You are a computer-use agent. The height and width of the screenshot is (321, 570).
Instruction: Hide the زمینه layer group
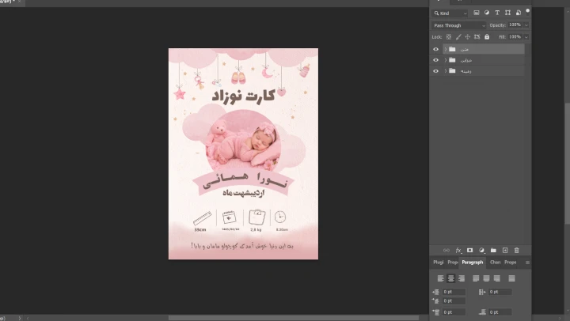[435, 71]
